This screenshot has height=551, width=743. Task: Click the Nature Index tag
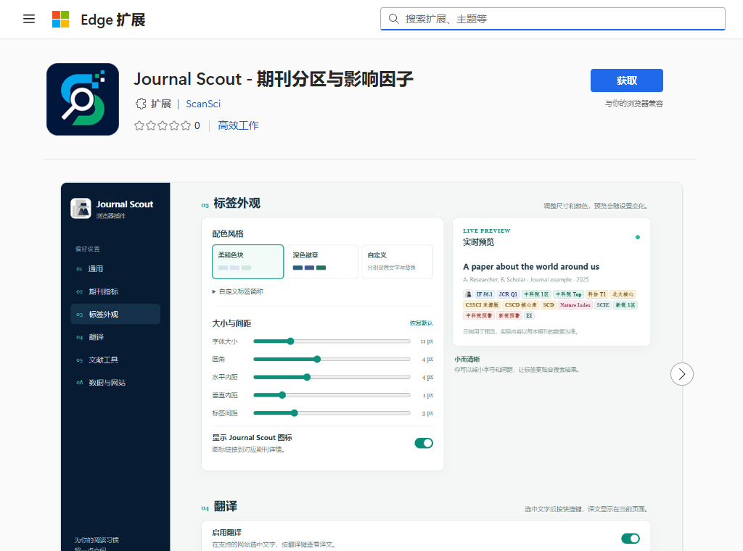pyautogui.click(x=575, y=304)
